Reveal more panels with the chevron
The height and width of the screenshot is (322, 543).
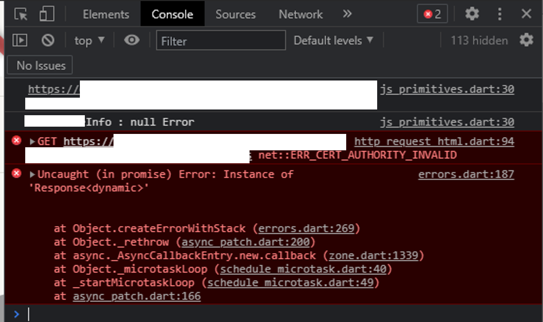tap(347, 14)
